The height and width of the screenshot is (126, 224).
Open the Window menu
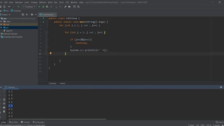pos(74,2)
